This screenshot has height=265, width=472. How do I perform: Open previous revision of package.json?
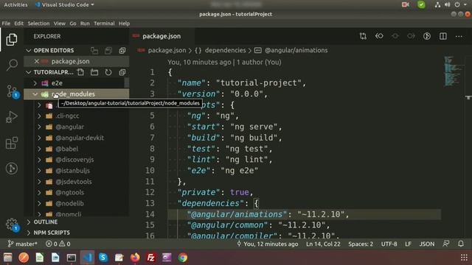pos(379,36)
